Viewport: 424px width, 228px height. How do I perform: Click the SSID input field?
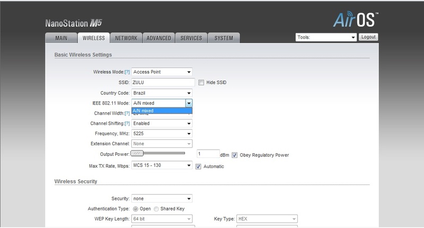163,83
